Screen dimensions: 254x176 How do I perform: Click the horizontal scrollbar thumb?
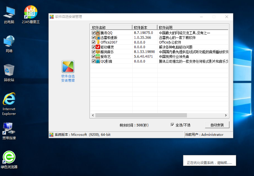pos(141,115)
